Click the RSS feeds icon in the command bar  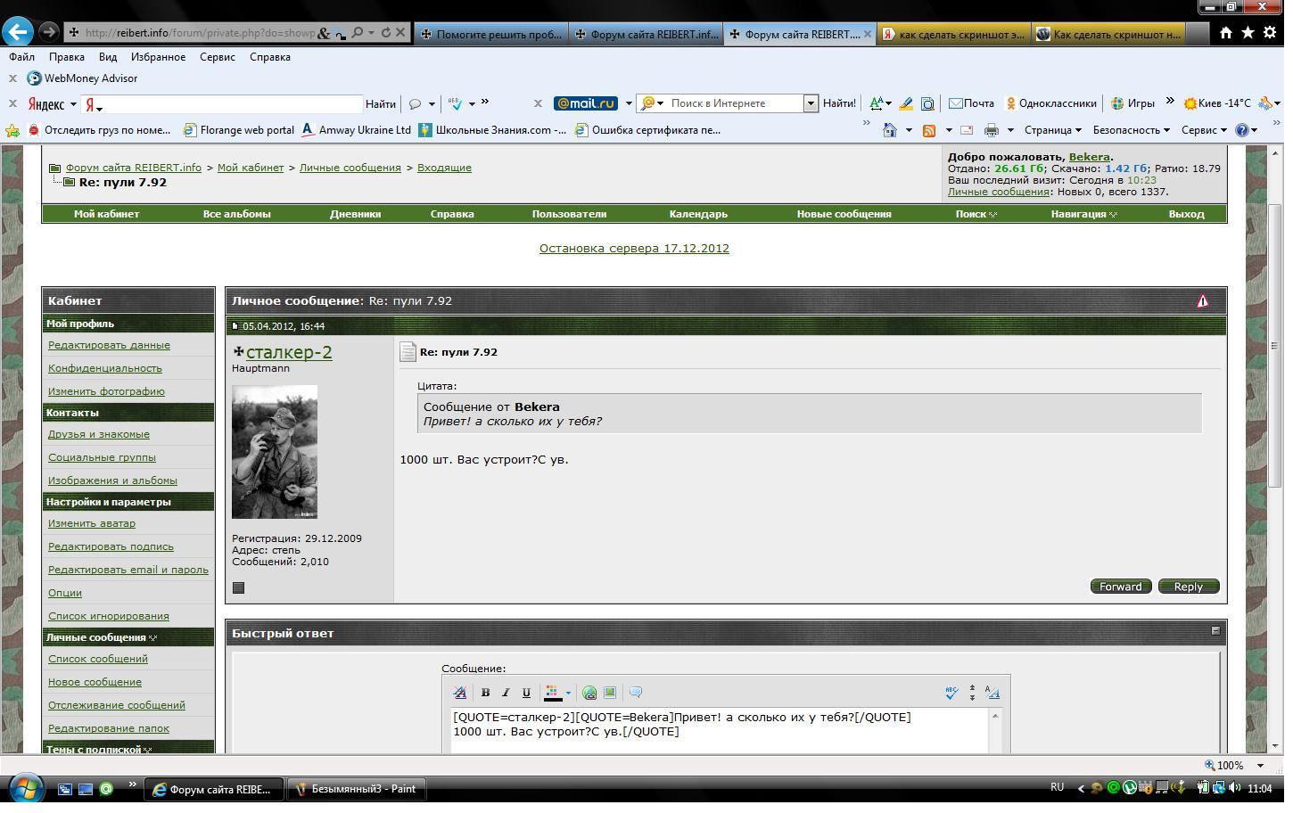[x=929, y=130]
